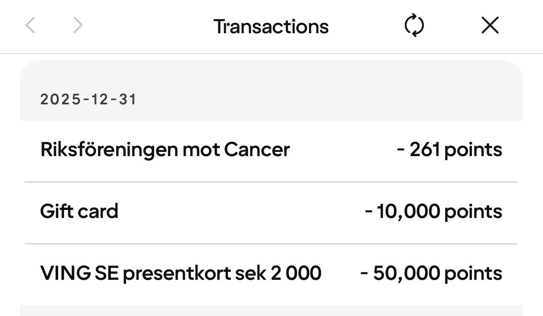The image size is (543, 316).
Task: Refresh the transactions list
Action: point(414,26)
